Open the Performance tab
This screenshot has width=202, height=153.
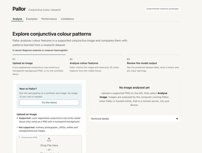(49, 19)
